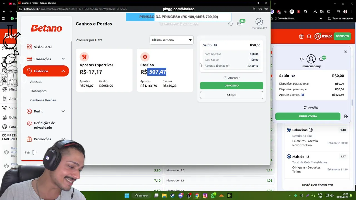Show hidden system tray icons chevron
356x200 pixels.
point(290,196)
